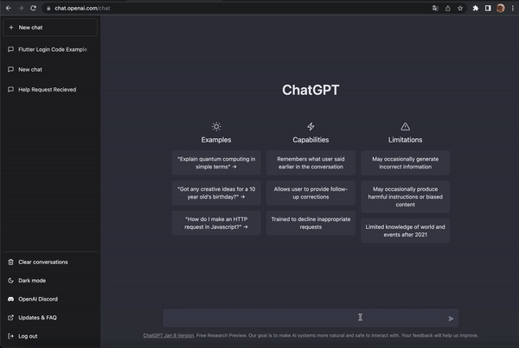Click the trash icon for Clear conversations
The width and height of the screenshot is (519, 348).
pos(11,262)
